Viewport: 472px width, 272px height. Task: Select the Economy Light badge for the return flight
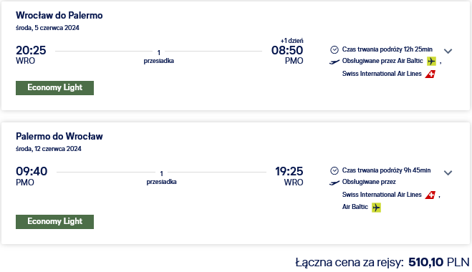[54, 222]
